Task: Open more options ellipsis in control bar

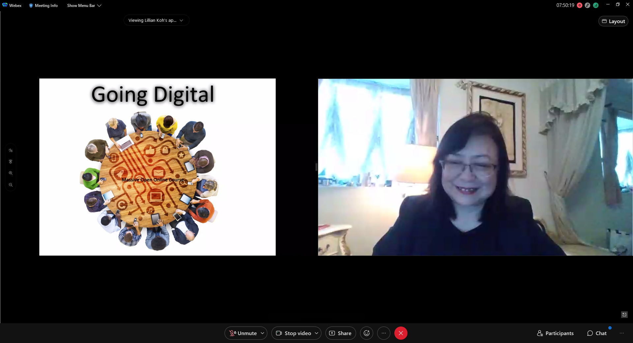Action: (384, 333)
